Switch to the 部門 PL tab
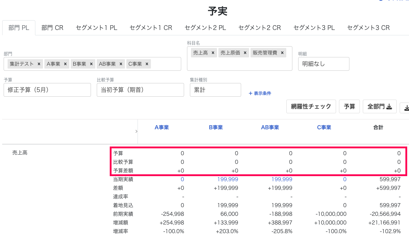Viewport: 409px width, 240px height. point(19,28)
